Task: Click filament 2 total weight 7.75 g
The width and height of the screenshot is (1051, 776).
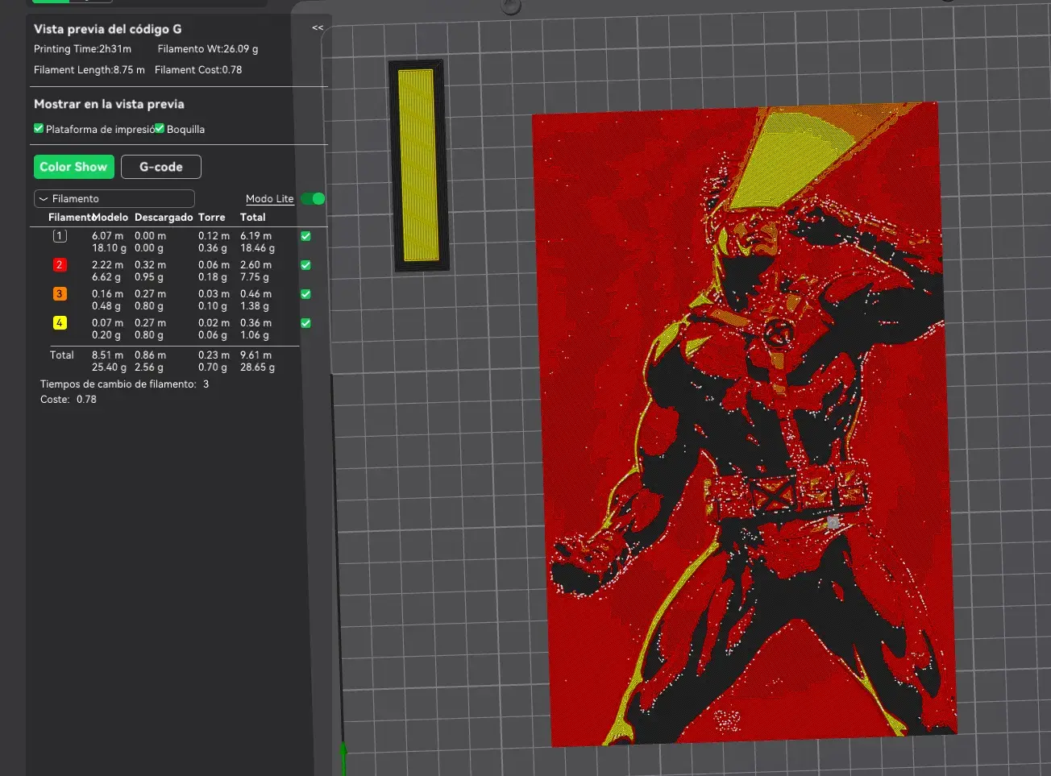Action: [x=255, y=277]
